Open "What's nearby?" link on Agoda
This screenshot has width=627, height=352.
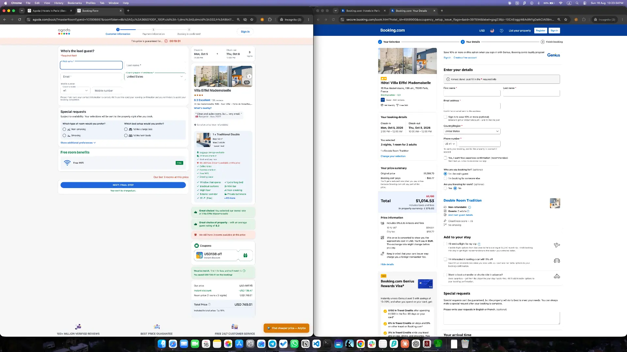(x=203, y=108)
